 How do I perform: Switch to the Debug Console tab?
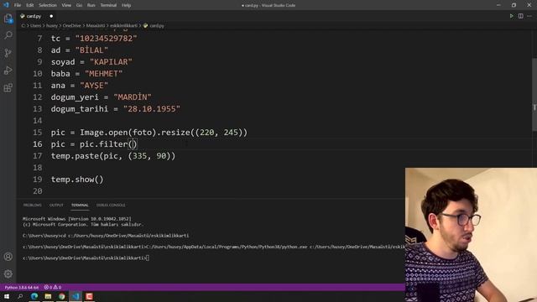[x=111, y=205]
